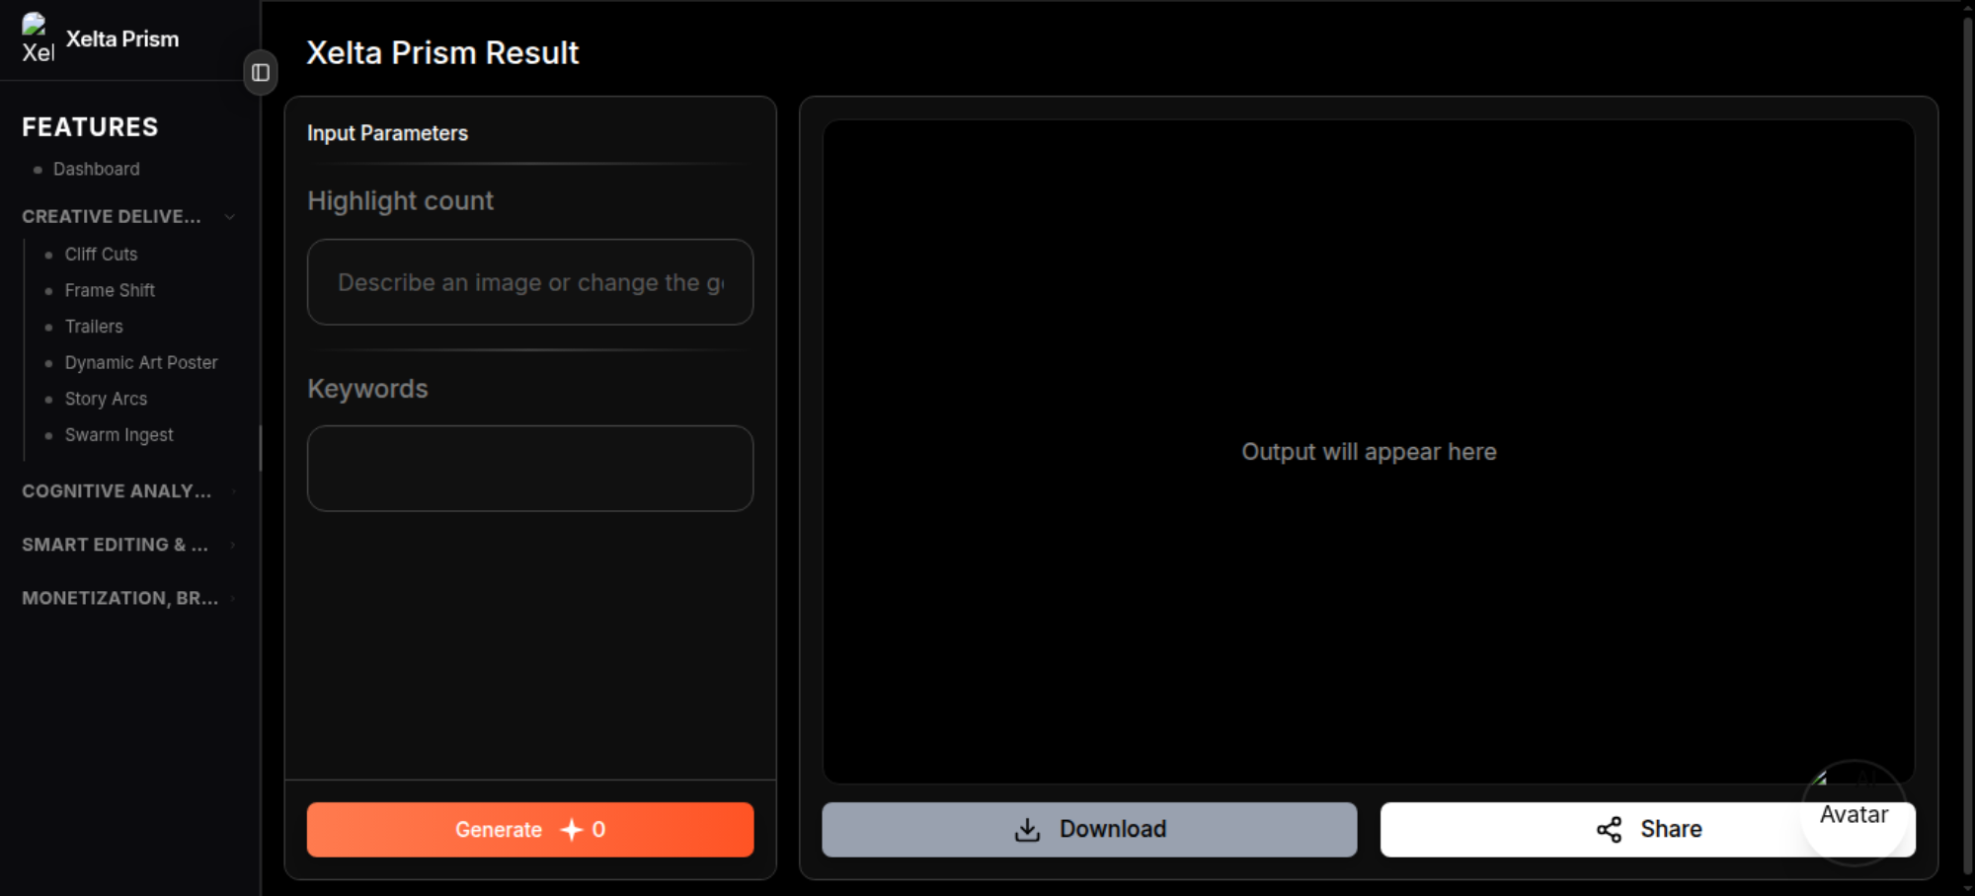Click the Highlight count label
The width and height of the screenshot is (1975, 896).
(400, 201)
